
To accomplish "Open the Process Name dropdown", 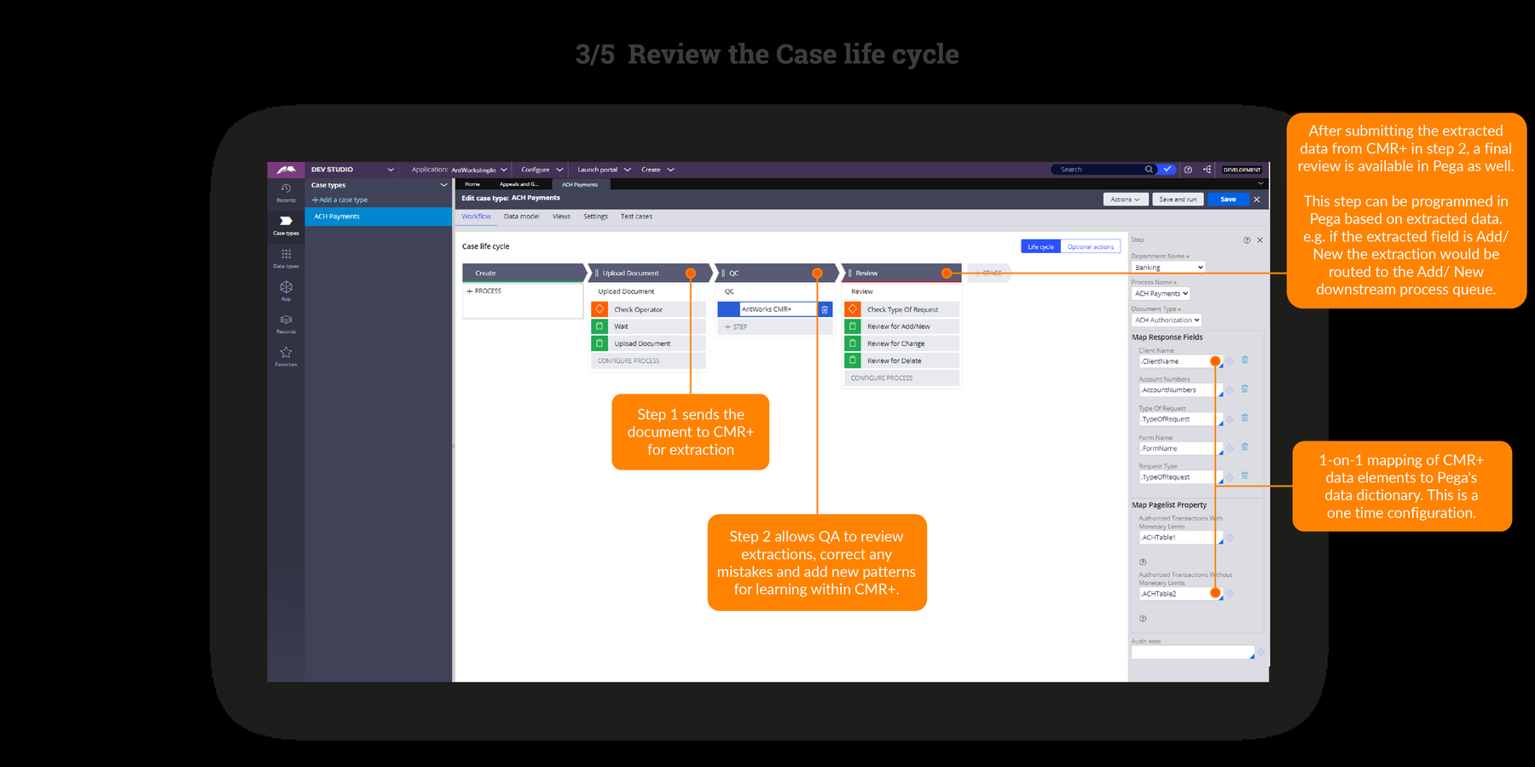I will pyautogui.click(x=1161, y=293).
